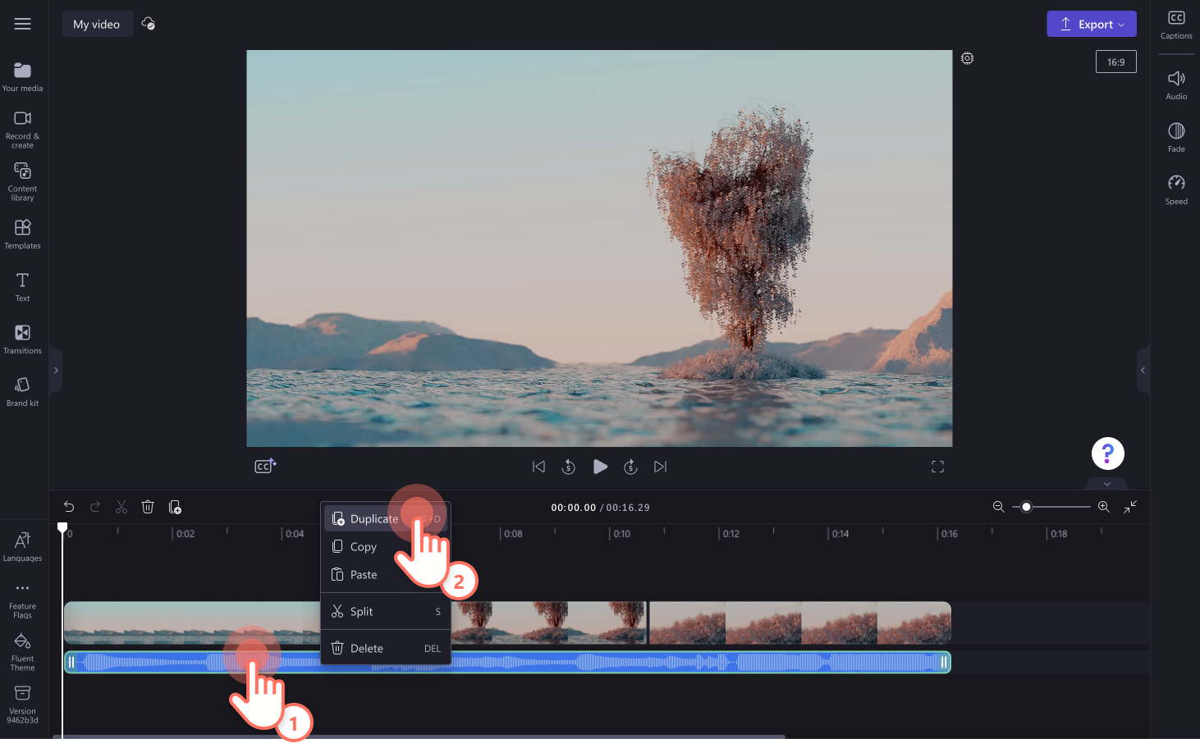This screenshot has width=1200, height=743.
Task: Open the Fluent Theme option
Action: 22,652
